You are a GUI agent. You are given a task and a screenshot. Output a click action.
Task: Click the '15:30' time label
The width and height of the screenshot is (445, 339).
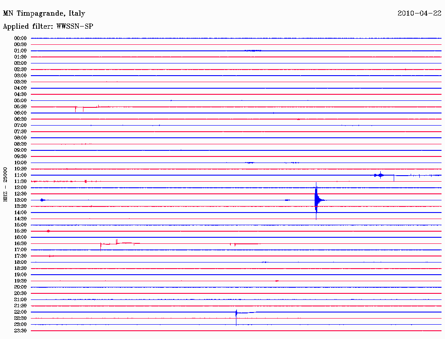coord(20,231)
